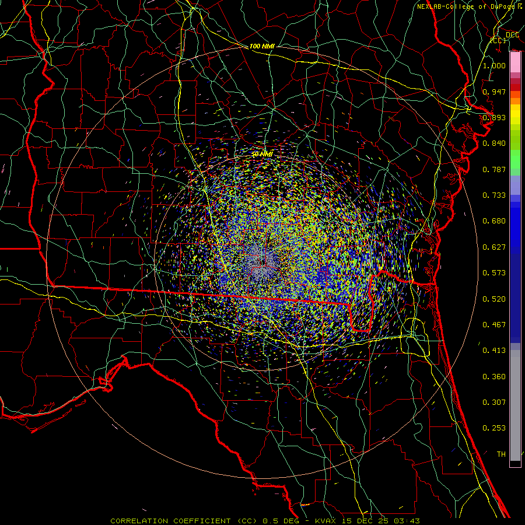Click the [CC] legend heading
The width and height of the screenshot is (525, 525).
click(x=498, y=40)
